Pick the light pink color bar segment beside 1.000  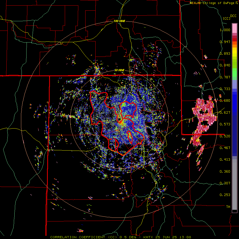[234, 28]
